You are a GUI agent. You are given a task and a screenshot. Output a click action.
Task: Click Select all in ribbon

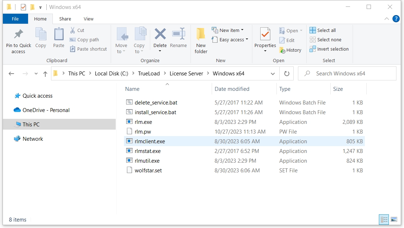(x=323, y=30)
